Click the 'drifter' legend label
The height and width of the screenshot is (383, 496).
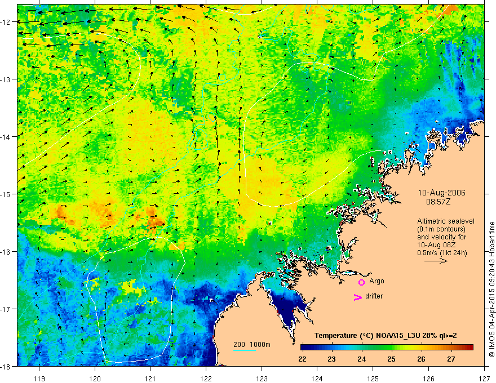(x=374, y=296)
